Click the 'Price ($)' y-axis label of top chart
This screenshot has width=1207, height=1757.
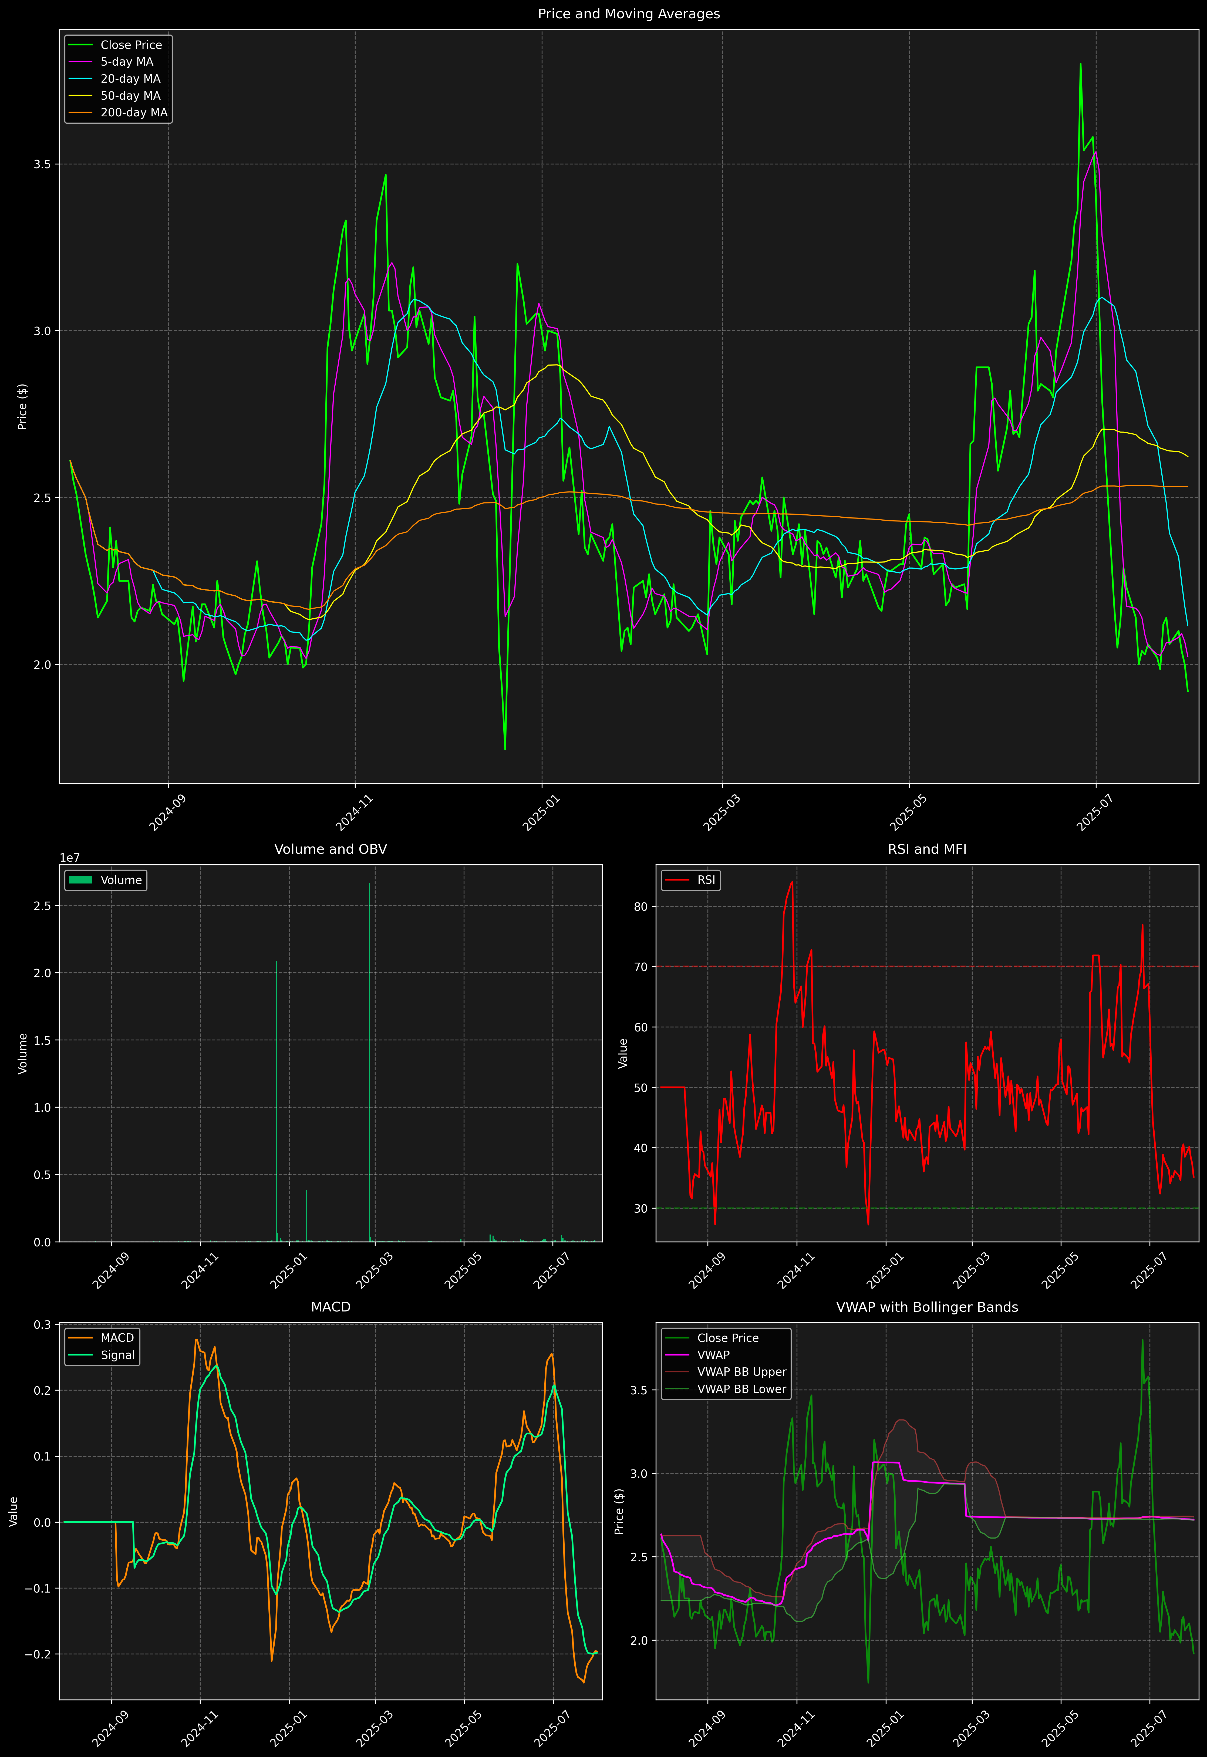click(x=23, y=407)
